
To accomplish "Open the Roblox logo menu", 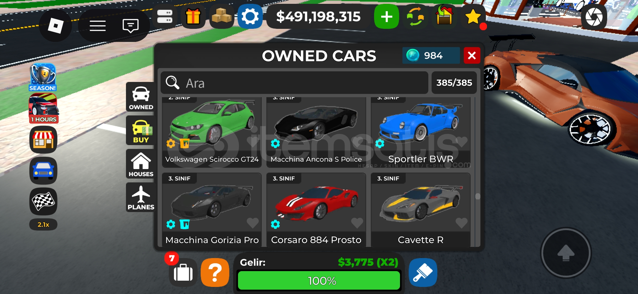I will click(56, 26).
